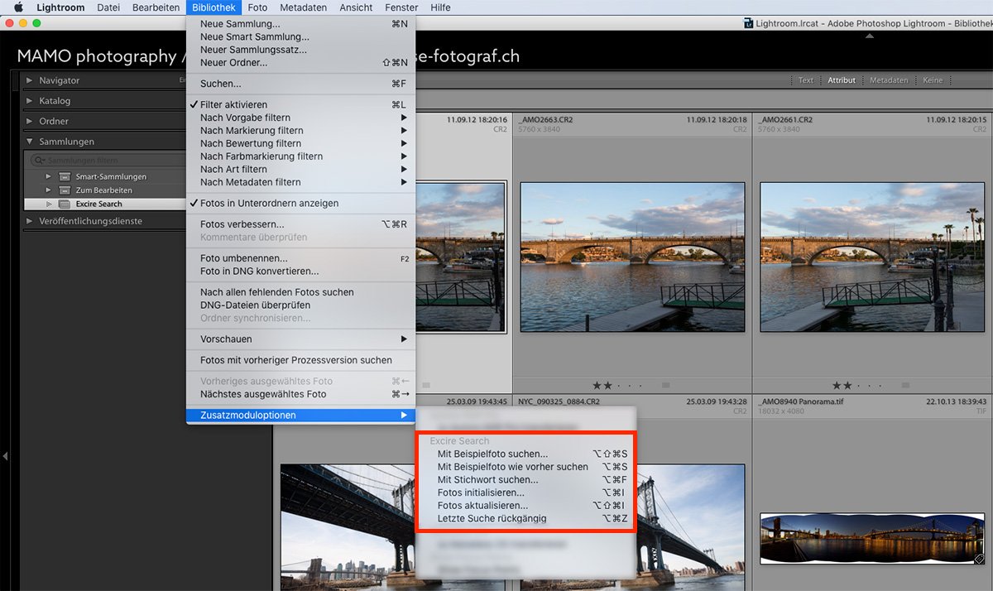Collapse the left panel with edge arrow
This screenshot has width=993, height=591.
(x=6, y=456)
